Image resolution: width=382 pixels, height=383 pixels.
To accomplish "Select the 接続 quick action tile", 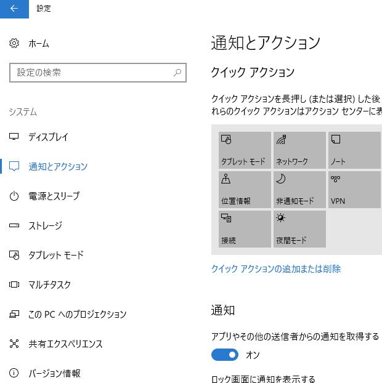I will [245, 229].
